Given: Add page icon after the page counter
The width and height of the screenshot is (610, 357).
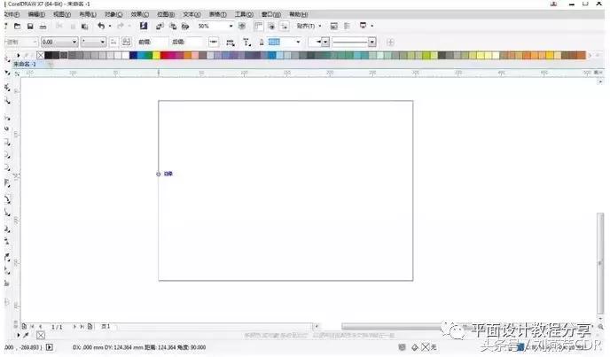Looking at the screenshot, I should (90, 327).
